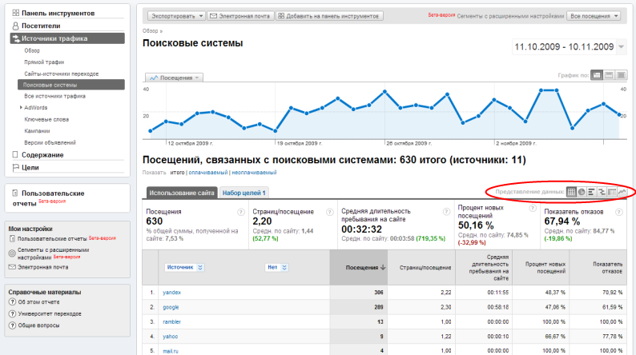Switch to pivot table data view

pyautogui.click(x=612, y=192)
